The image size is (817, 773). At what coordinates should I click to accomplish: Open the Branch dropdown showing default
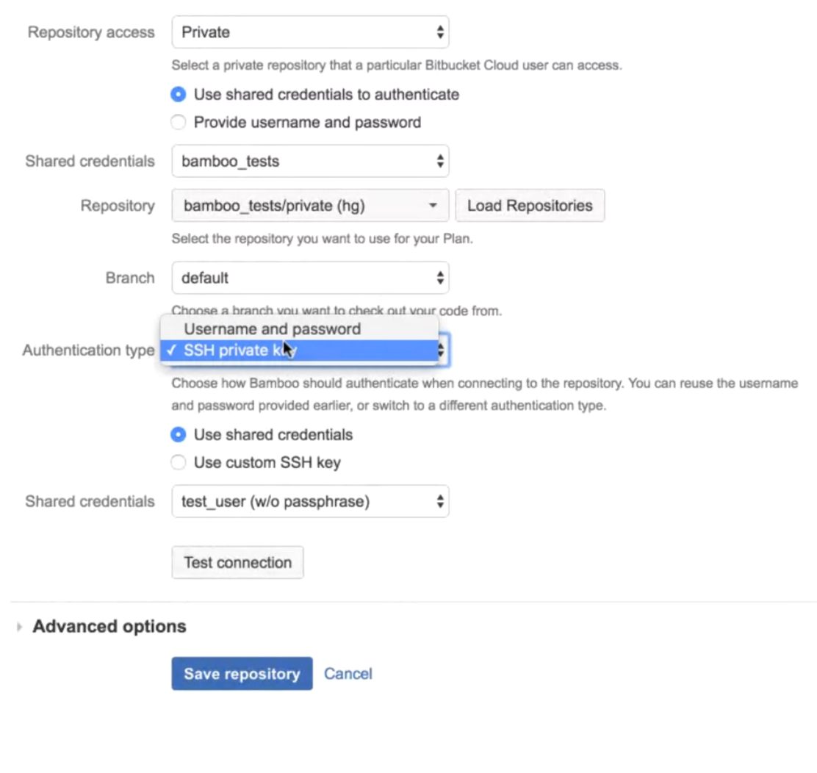tap(309, 278)
